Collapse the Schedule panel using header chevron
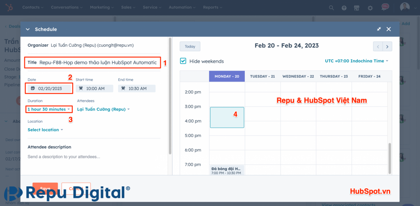Viewport: 420px width, 206px height. [27, 29]
